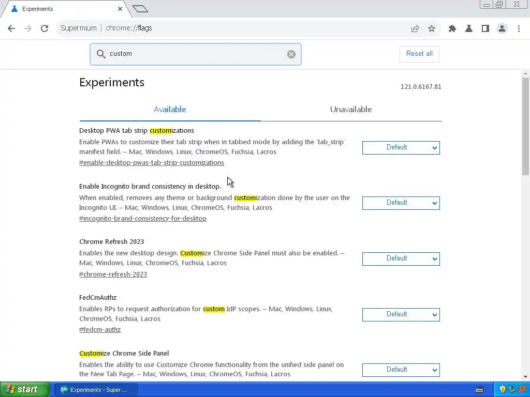
Task: Close the Experiments tab
Action: tap(120, 9)
